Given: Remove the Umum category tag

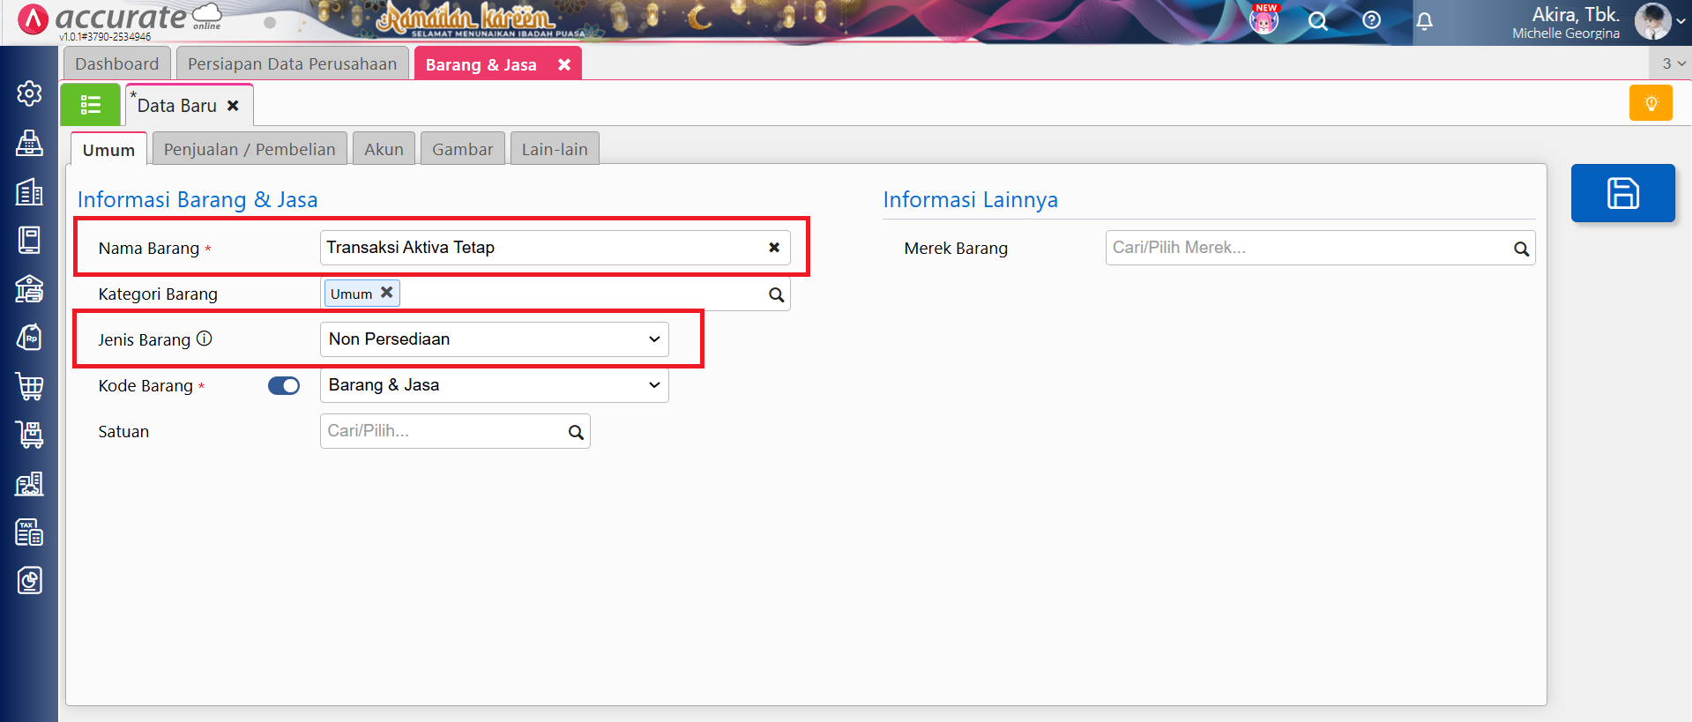Looking at the screenshot, I should tap(386, 293).
